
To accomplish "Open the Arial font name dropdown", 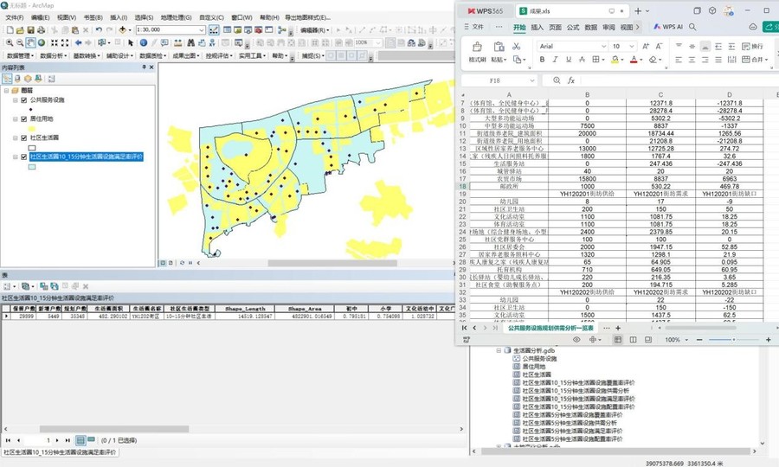I will coord(603,46).
